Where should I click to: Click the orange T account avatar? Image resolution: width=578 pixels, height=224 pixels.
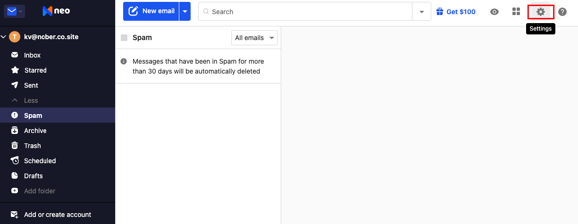click(15, 37)
